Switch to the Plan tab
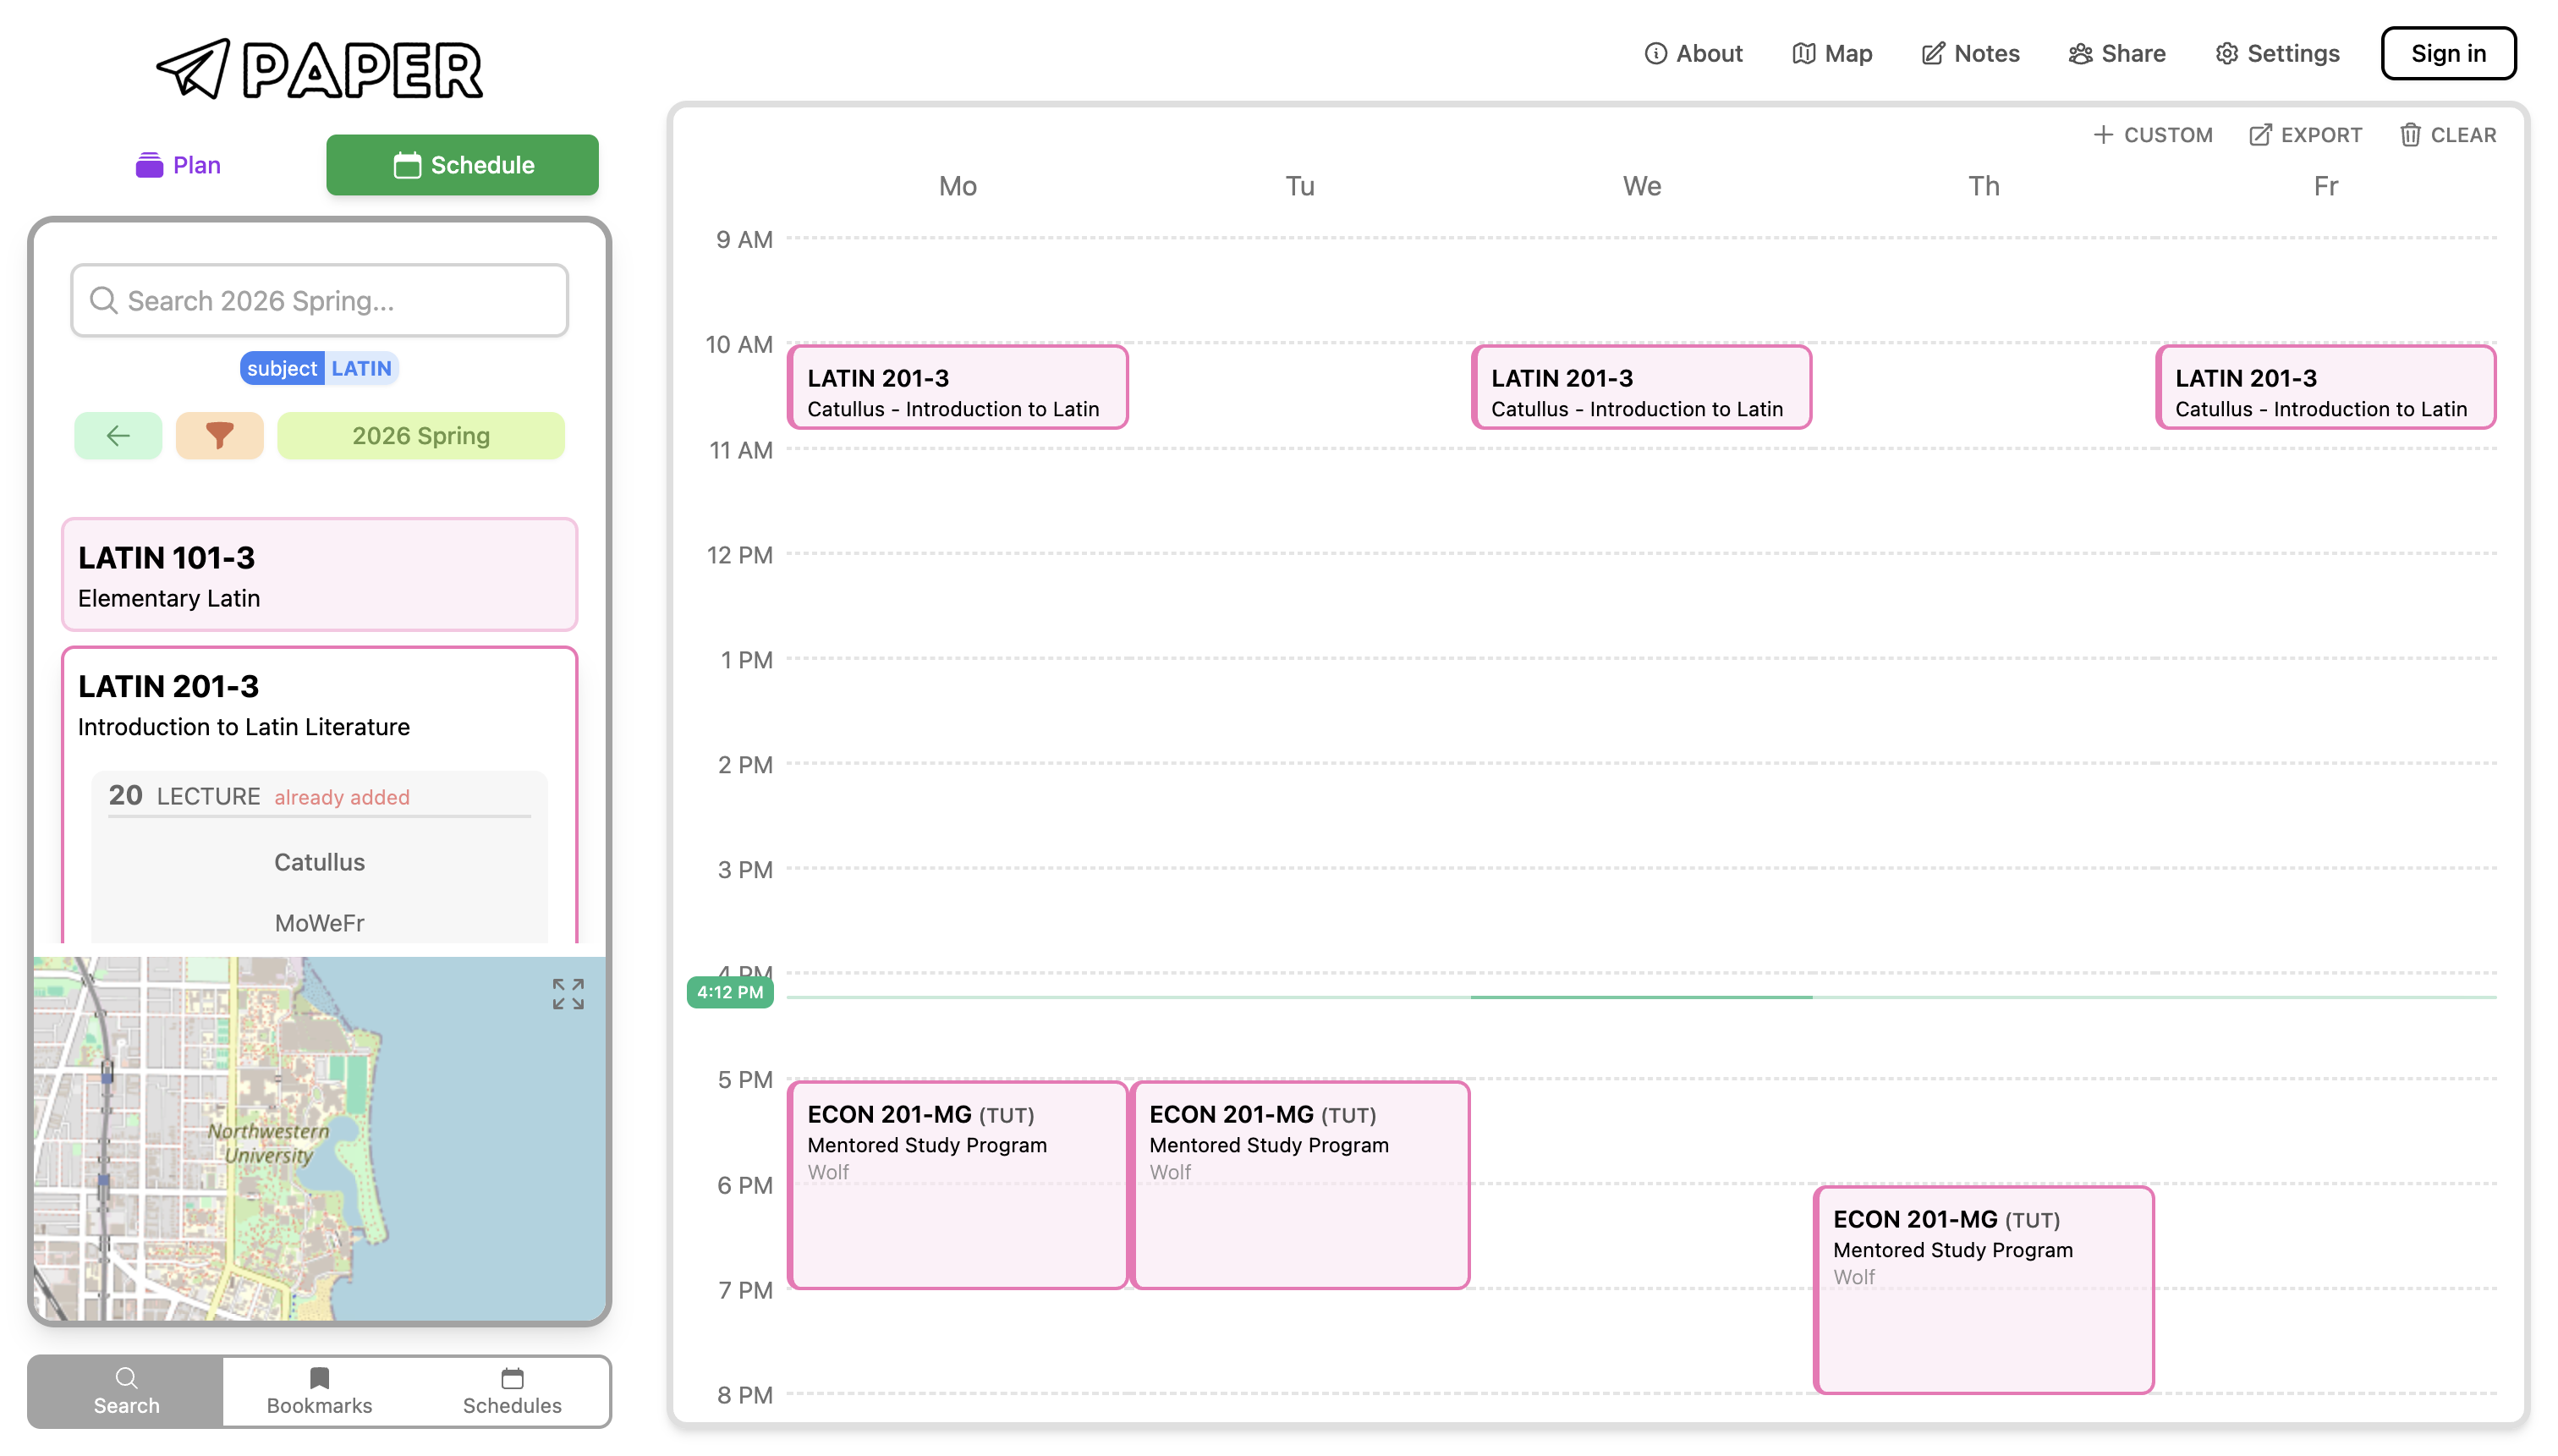Image resolution: width=2558 pixels, height=1456 pixels. [x=177, y=164]
